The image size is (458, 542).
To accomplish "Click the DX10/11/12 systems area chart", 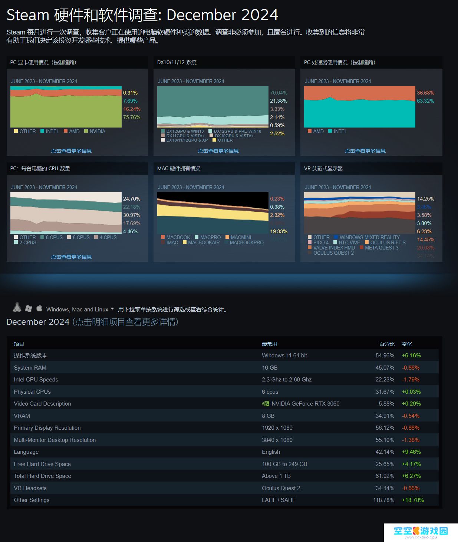I will 213,107.
